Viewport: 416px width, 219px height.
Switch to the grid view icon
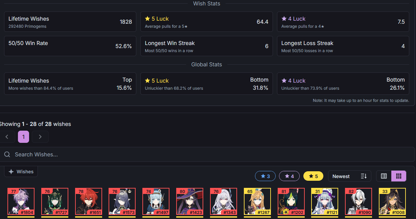point(399,176)
